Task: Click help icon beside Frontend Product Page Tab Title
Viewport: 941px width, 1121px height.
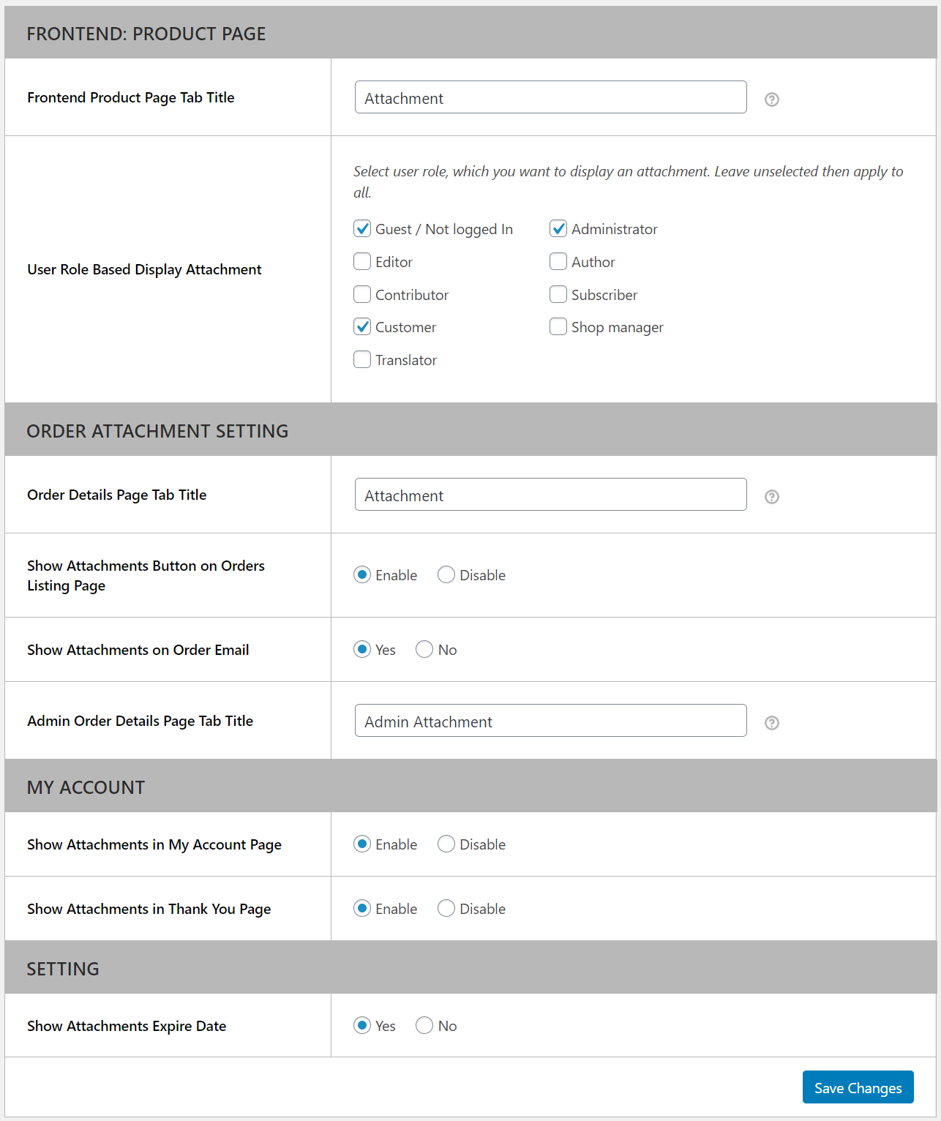Action: click(771, 100)
